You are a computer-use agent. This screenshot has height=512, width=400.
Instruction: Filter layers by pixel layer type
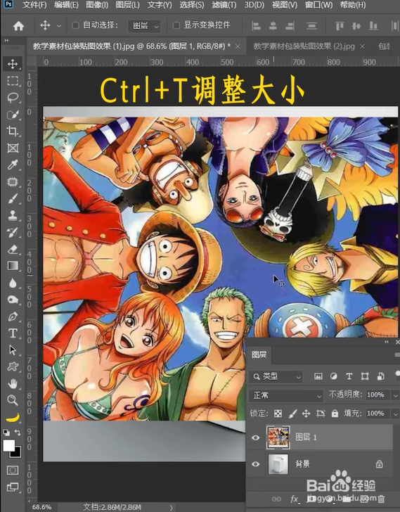point(318,376)
